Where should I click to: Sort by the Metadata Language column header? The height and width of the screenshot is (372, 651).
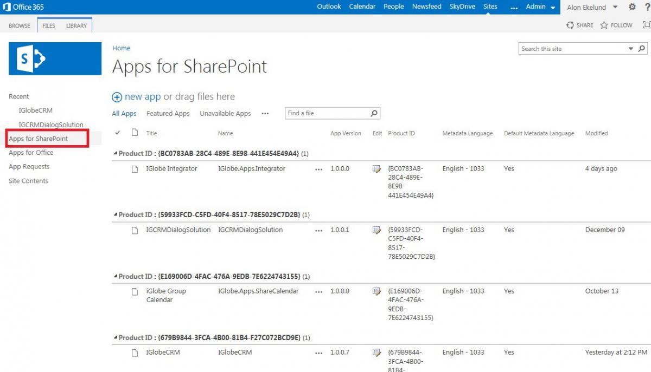(x=468, y=133)
